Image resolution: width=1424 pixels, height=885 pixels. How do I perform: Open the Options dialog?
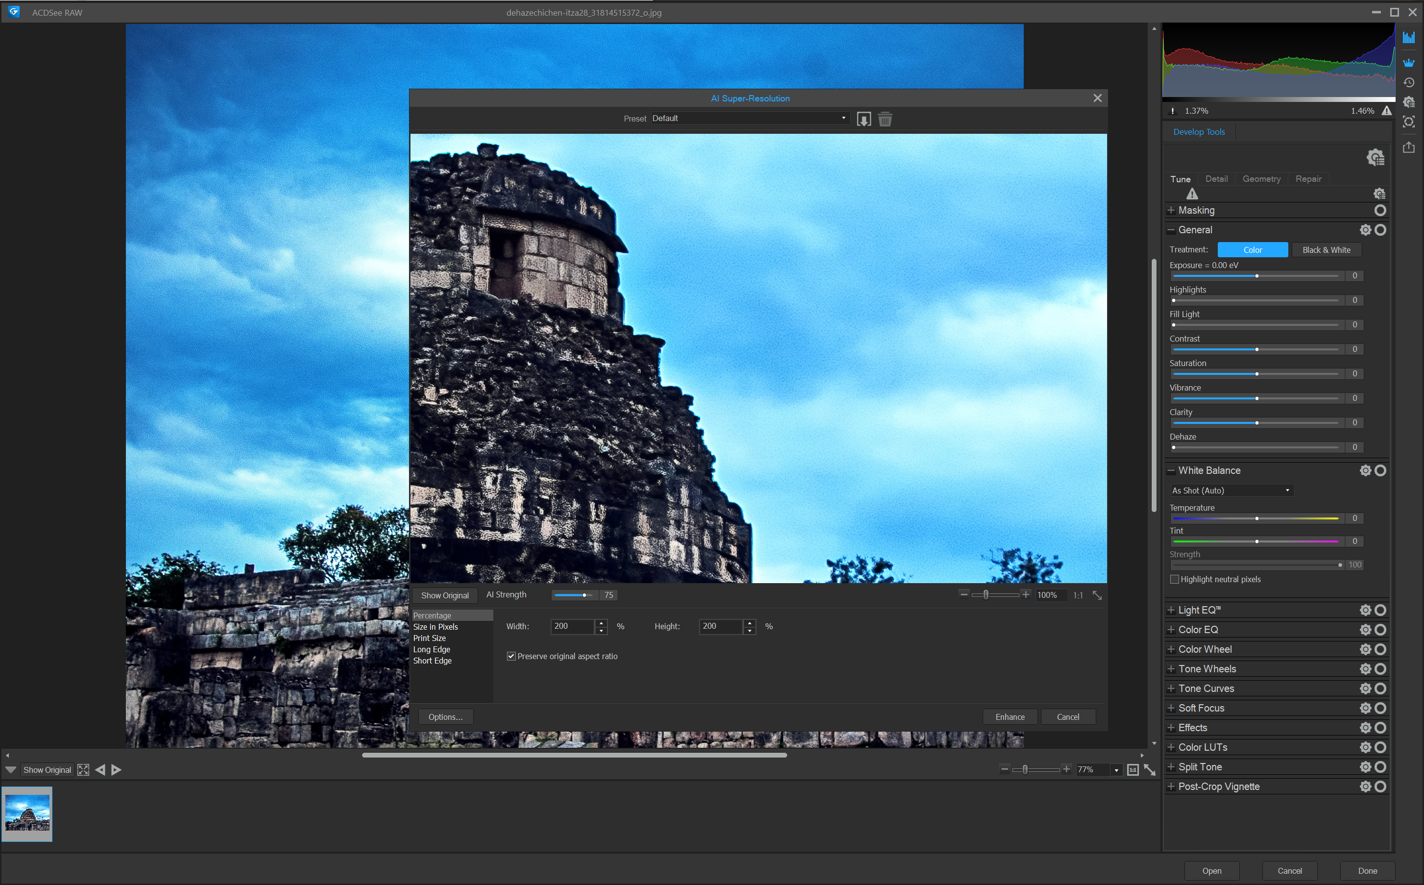[445, 716]
